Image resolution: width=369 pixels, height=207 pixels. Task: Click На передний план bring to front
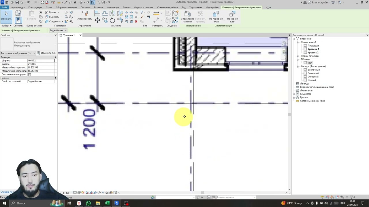click(216, 17)
